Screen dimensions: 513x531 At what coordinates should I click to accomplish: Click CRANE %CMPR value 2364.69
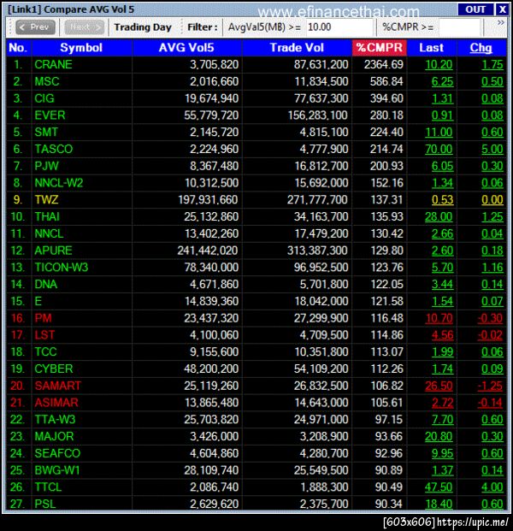(x=384, y=64)
